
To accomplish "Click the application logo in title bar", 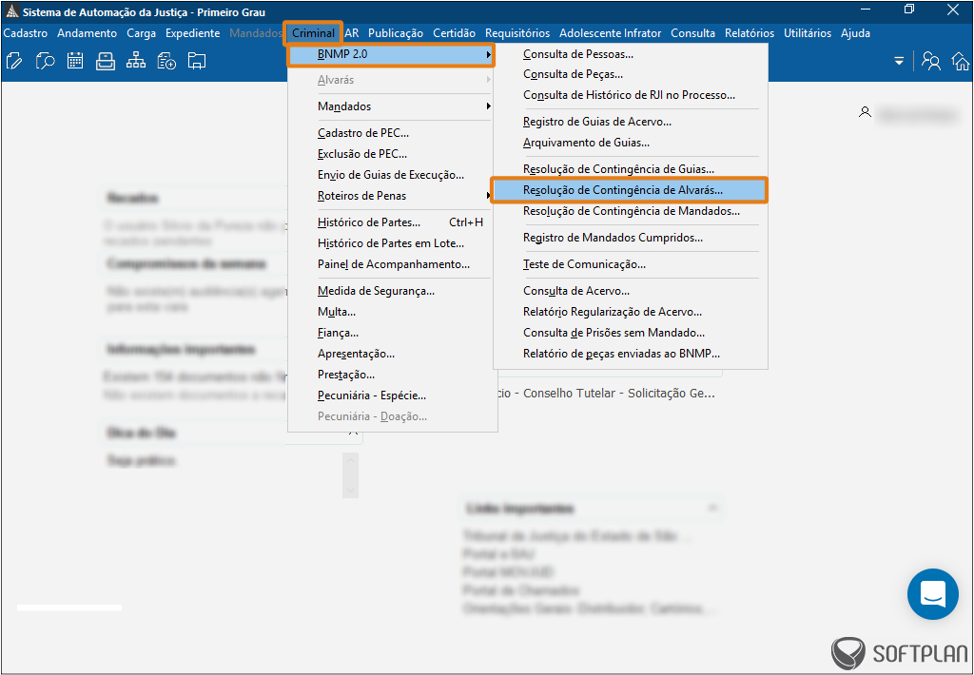I will [11, 11].
